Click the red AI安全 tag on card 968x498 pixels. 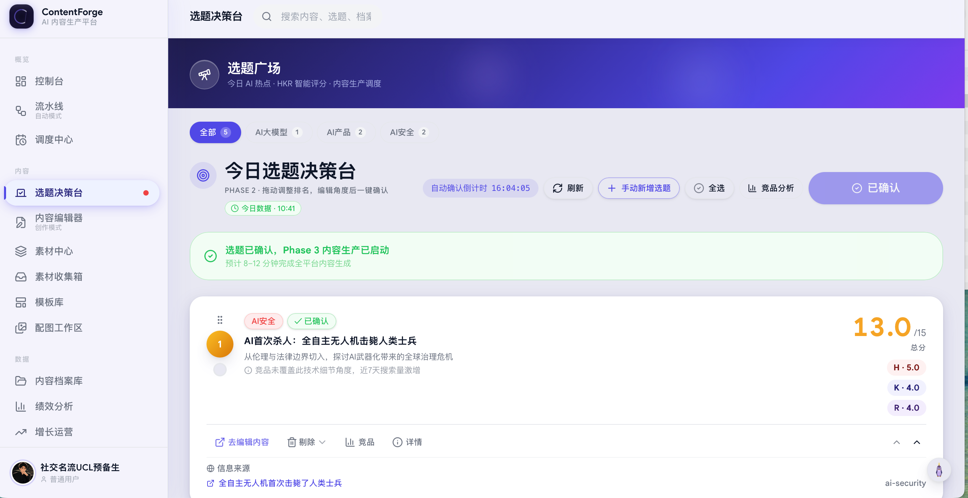[263, 321]
